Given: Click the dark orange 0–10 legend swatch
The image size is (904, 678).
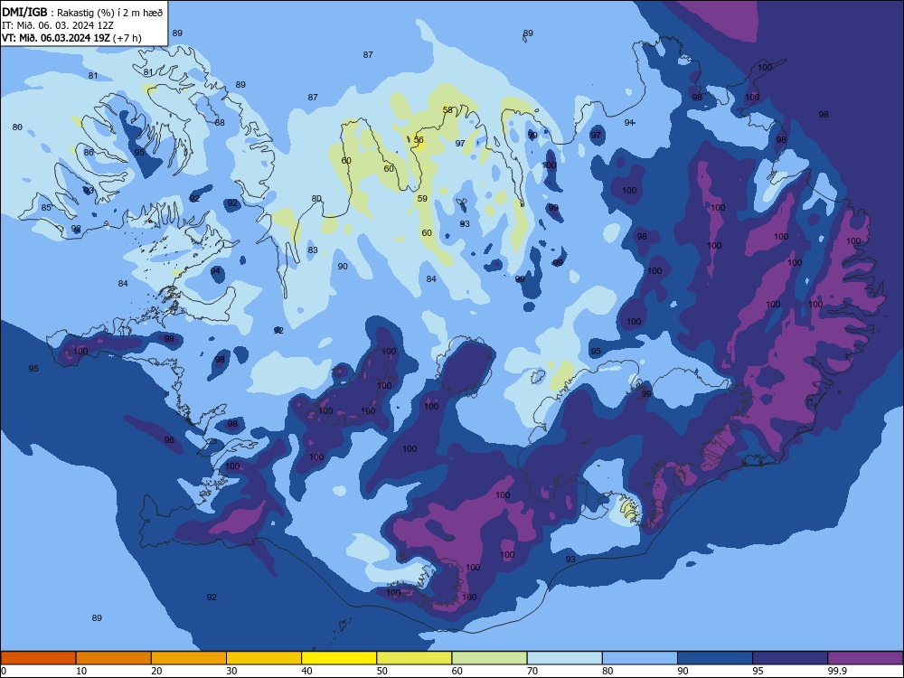Looking at the screenshot, I should 38,658.
